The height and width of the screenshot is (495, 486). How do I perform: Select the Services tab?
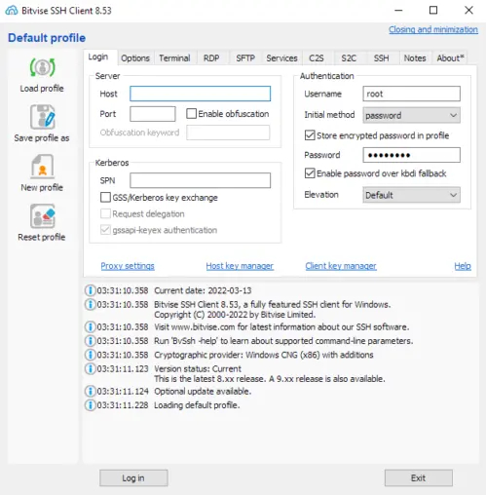coord(281,58)
